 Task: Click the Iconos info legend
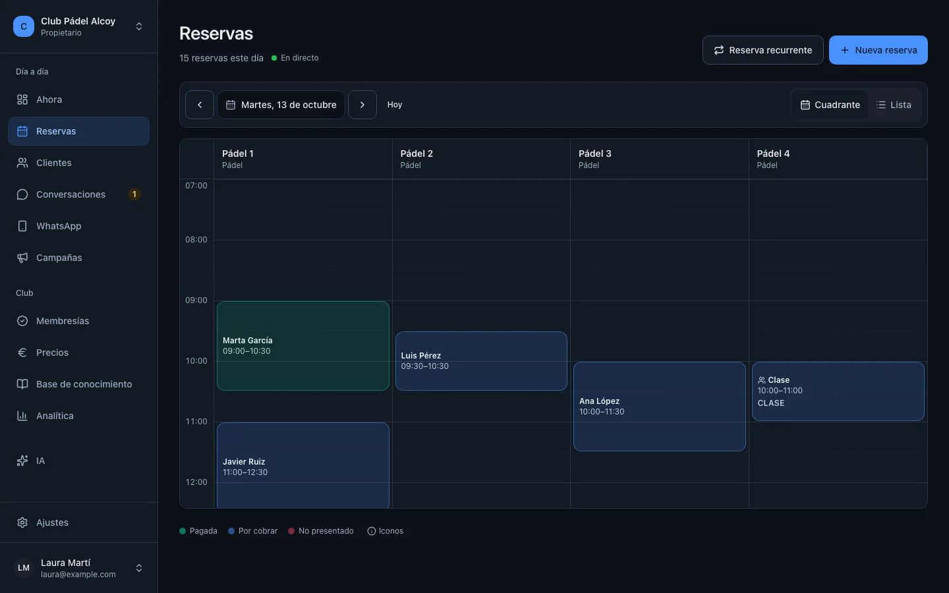click(386, 531)
